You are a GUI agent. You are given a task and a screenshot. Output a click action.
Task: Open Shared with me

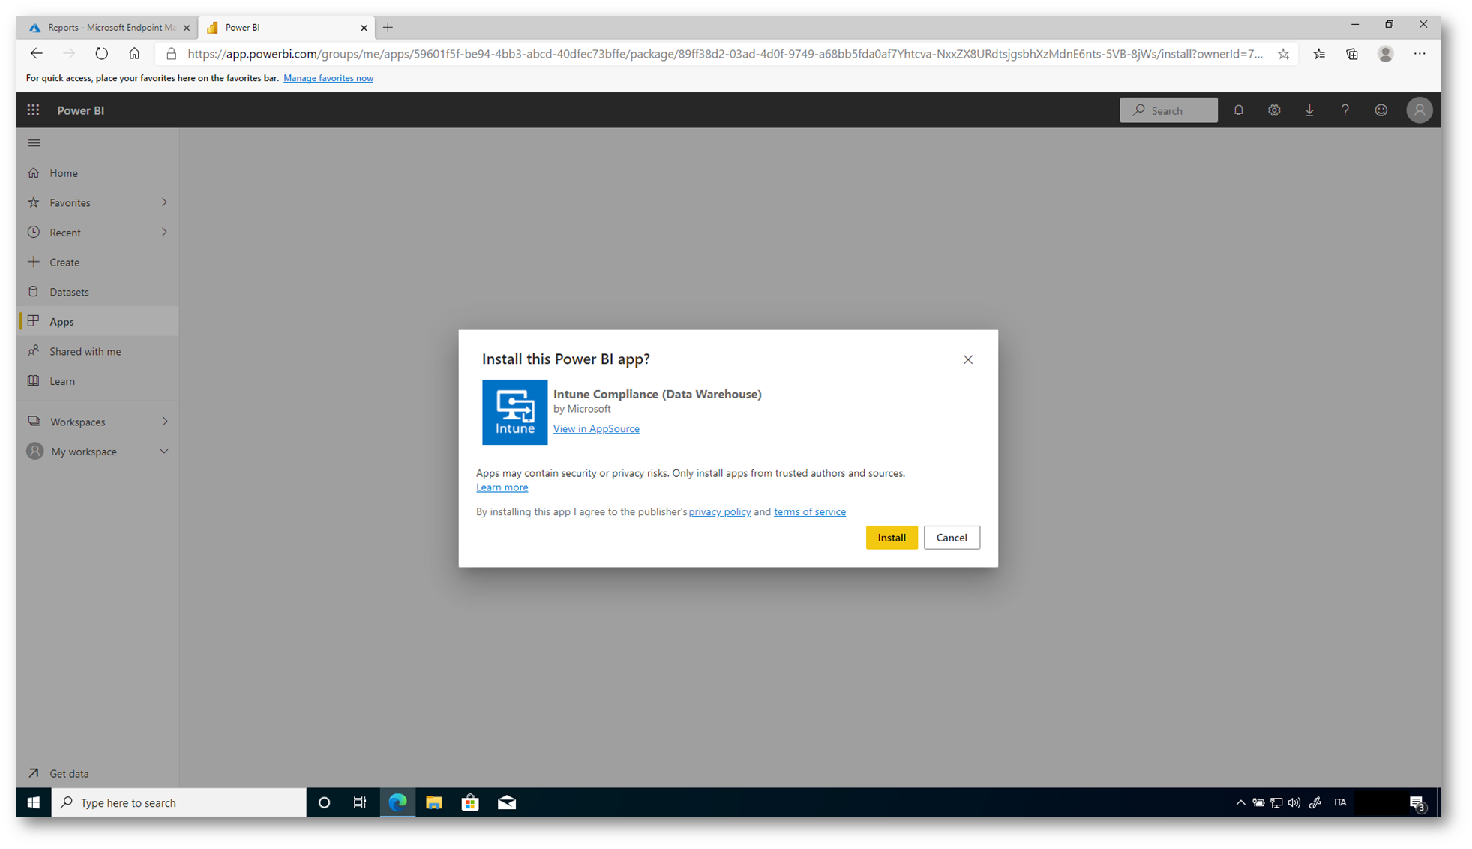click(x=97, y=351)
